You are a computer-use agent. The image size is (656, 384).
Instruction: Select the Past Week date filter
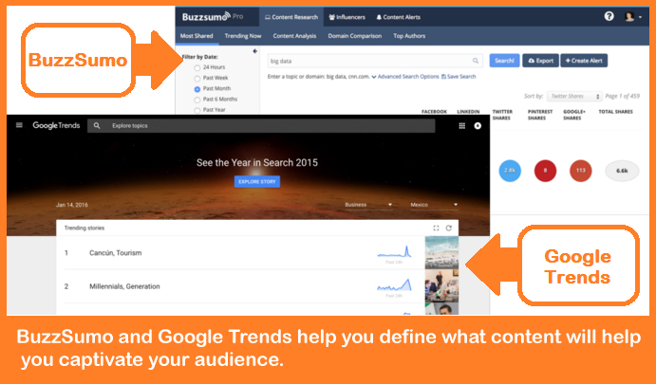(197, 79)
